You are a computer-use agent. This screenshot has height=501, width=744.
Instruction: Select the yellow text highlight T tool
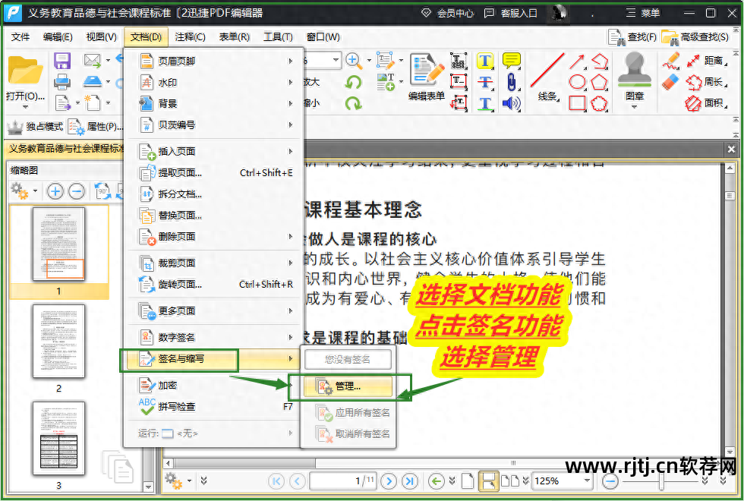[x=485, y=61]
